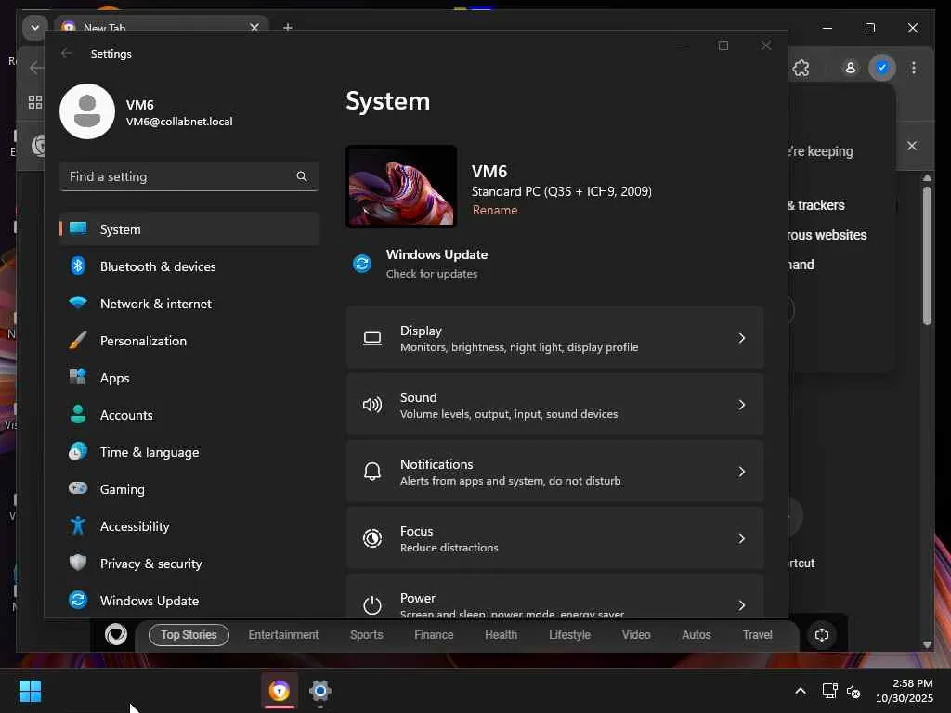Open the browser profile icon

pyautogui.click(x=851, y=68)
